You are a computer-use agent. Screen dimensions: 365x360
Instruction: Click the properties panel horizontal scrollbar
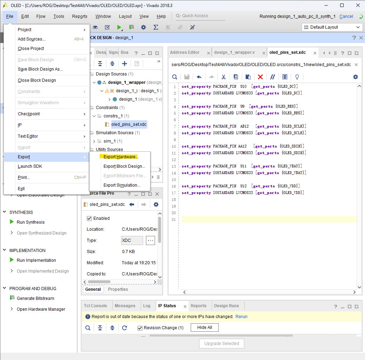[99, 282]
